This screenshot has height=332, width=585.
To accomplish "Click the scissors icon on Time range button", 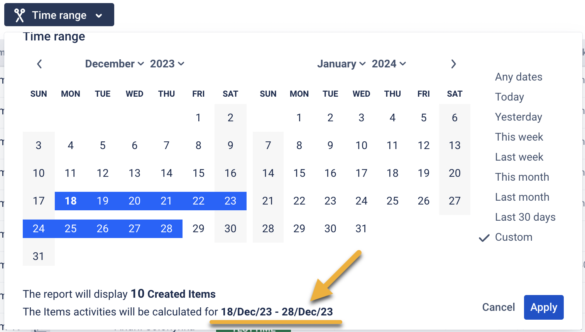I will click(x=19, y=15).
